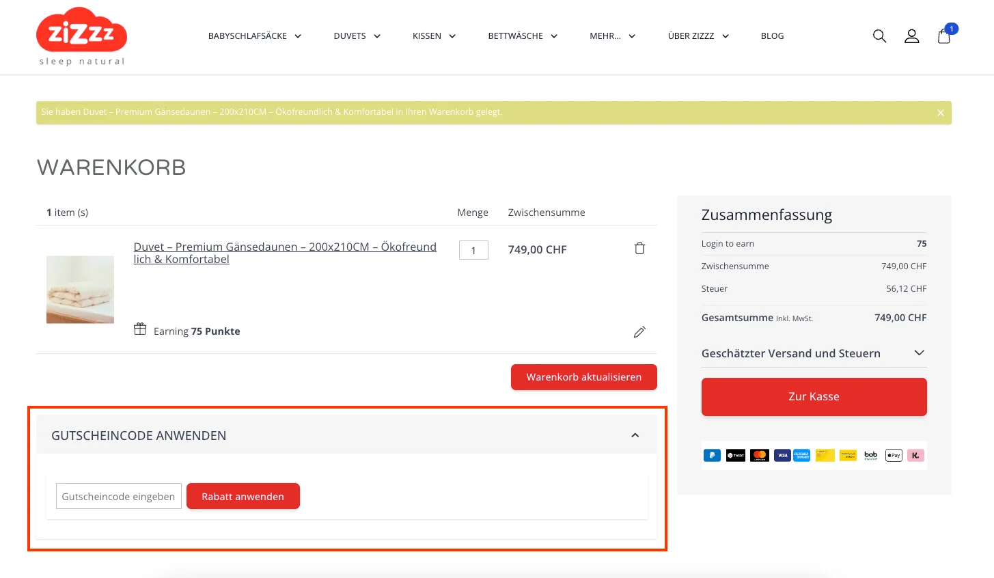Expand the Über Zizzz menu
Viewport: 994px width, 578px height.
pos(698,36)
